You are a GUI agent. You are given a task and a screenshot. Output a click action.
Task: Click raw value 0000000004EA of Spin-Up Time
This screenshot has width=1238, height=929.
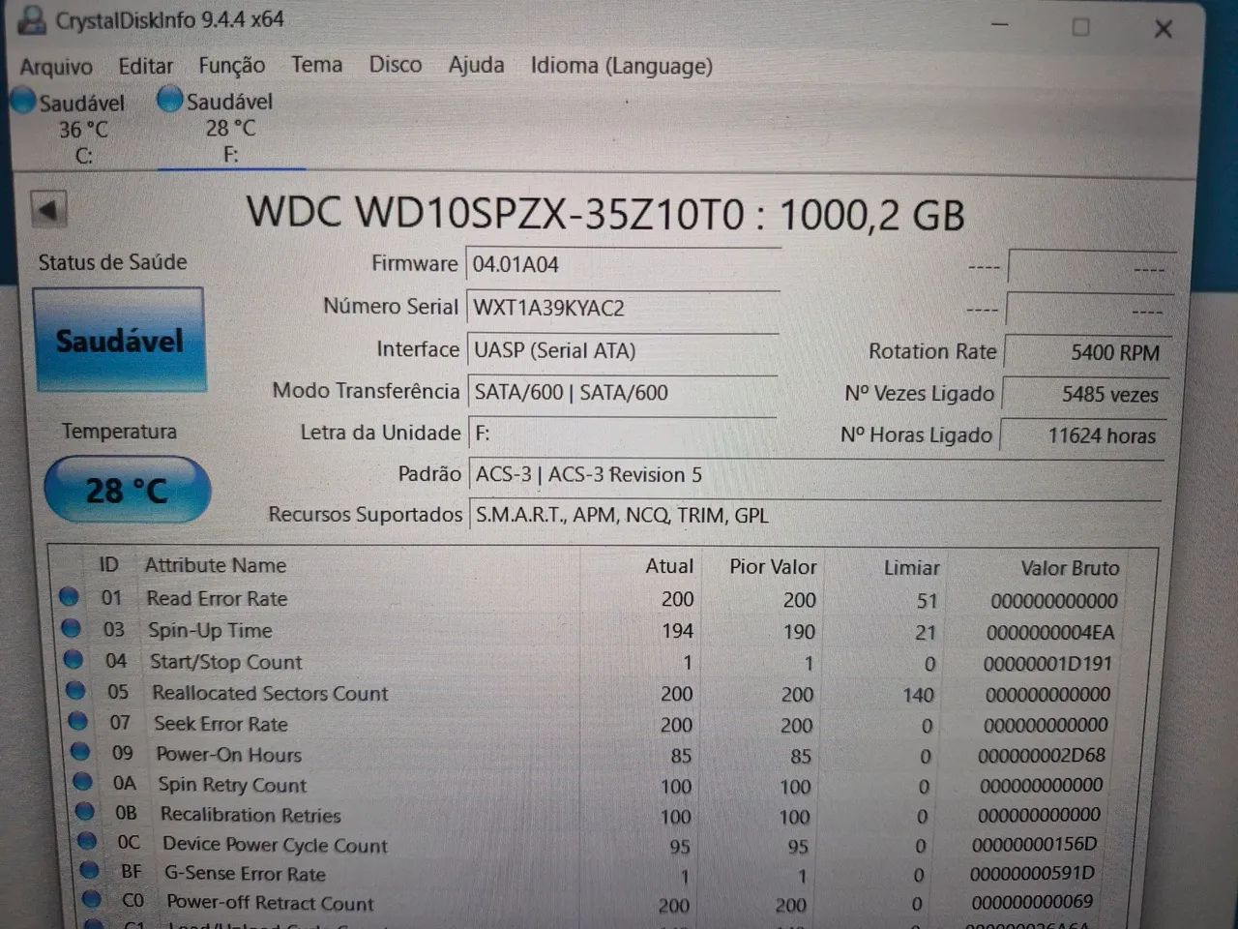1050,633
